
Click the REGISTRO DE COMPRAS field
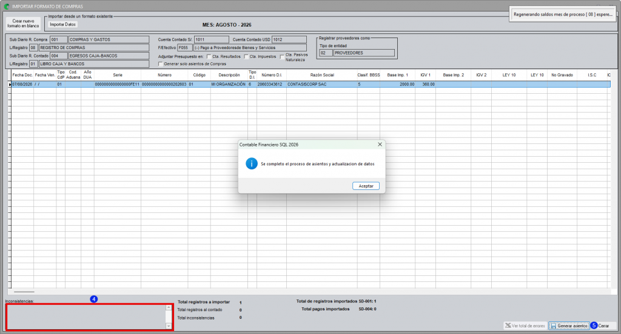point(94,47)
